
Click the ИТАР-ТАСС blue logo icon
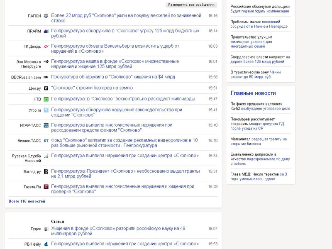click(46, 125)
